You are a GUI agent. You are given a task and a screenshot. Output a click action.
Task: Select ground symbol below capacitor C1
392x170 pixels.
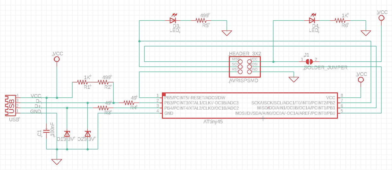click(57, 162)
